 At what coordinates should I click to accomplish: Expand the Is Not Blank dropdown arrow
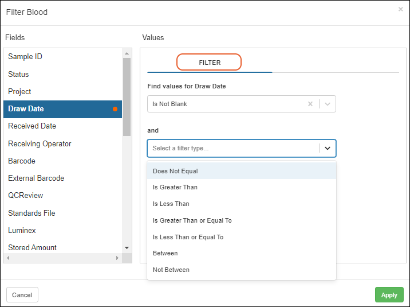click(328, 104)
